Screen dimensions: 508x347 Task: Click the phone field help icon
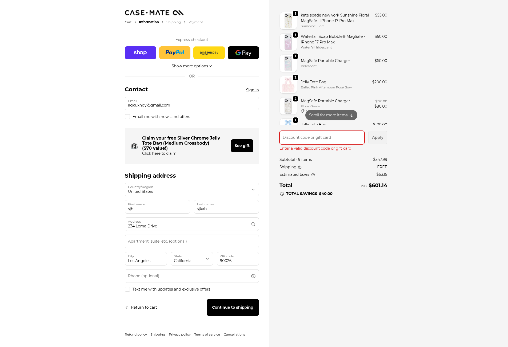[253, 276]
